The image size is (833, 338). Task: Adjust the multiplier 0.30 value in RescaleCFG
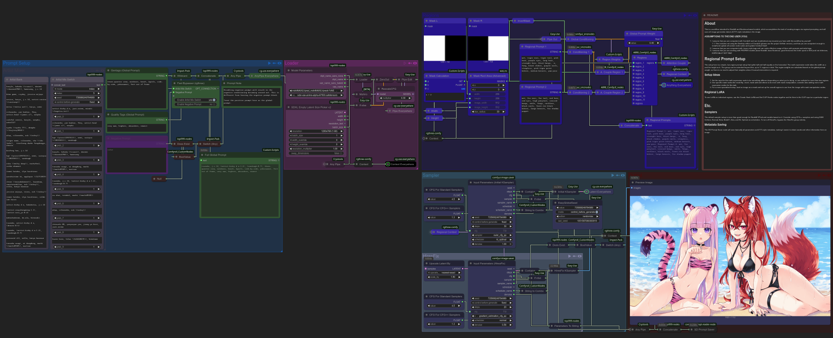(396, 98)
